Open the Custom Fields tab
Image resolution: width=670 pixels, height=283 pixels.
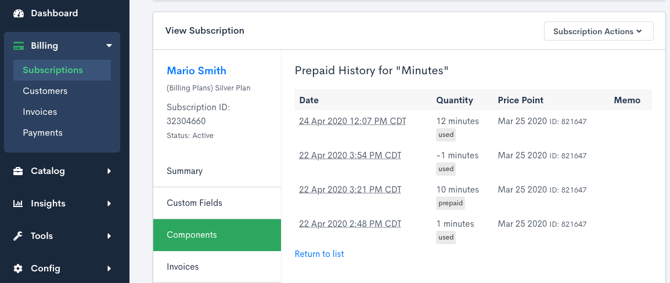(x=217, y=203)
